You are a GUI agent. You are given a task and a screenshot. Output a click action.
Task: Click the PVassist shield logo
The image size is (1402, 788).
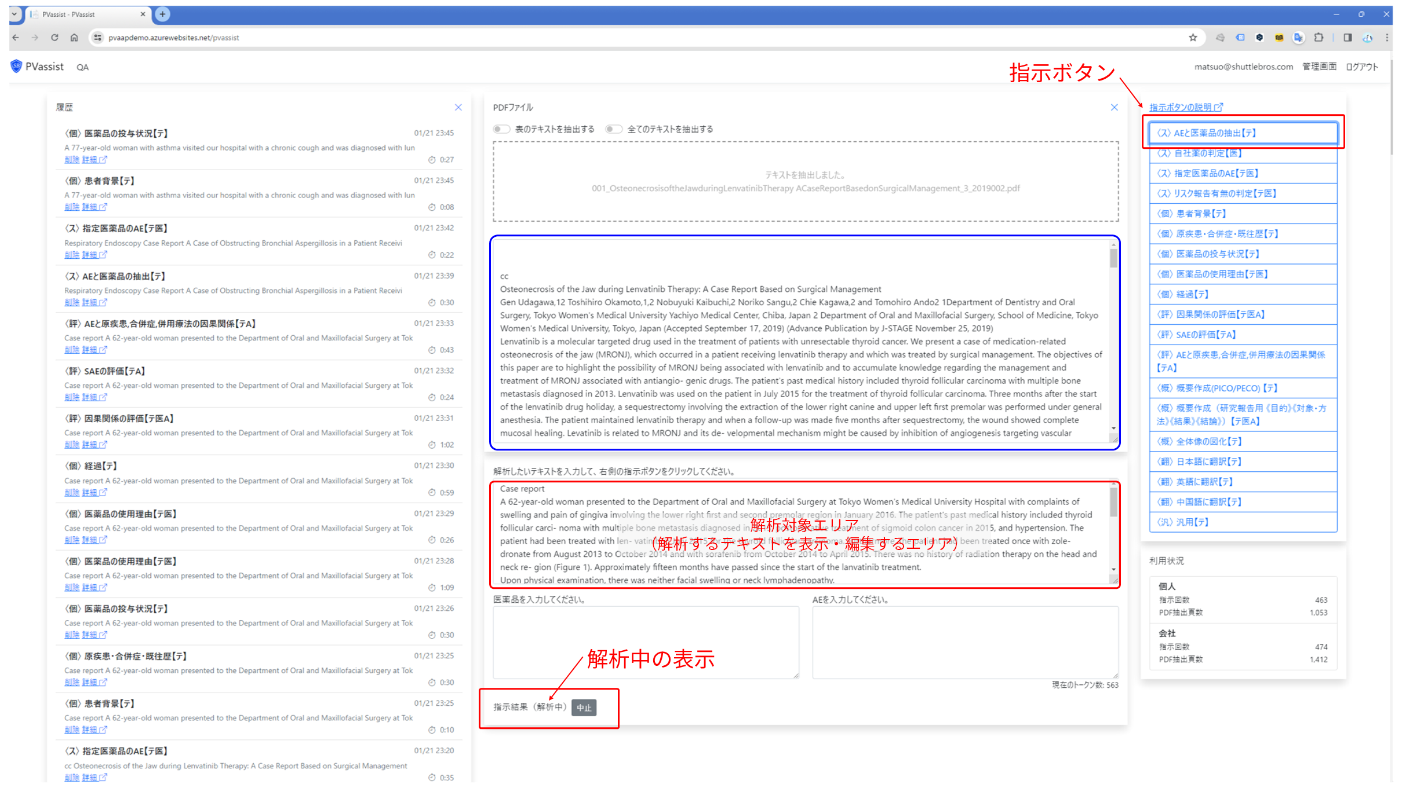pyautogui.click(x=16, y=67)
